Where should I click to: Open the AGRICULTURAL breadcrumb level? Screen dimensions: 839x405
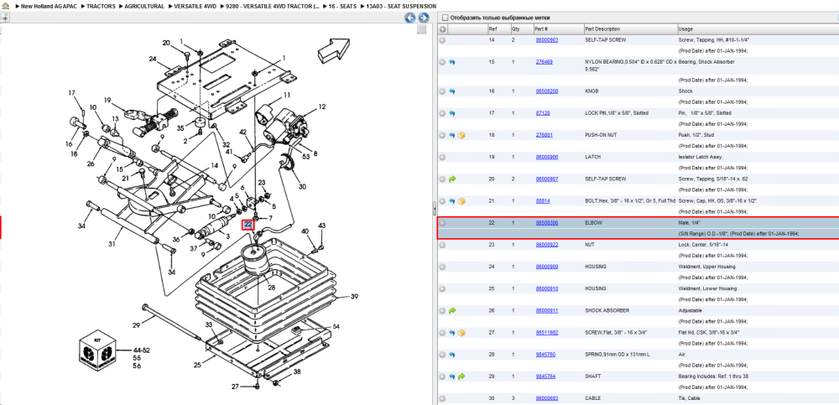[x=144, y=7]
